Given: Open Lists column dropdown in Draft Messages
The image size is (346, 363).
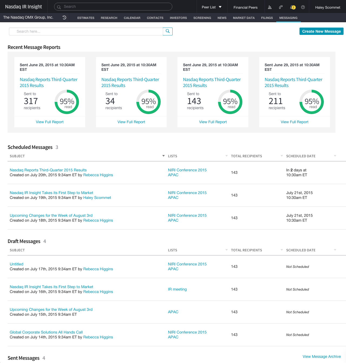Looking at the screenshot, I should tap(226, 250).
